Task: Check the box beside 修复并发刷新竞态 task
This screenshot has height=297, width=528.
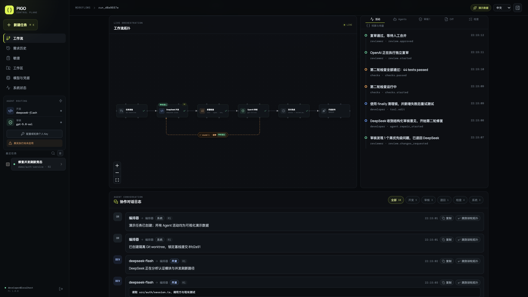Action: (x=8, y=164)
